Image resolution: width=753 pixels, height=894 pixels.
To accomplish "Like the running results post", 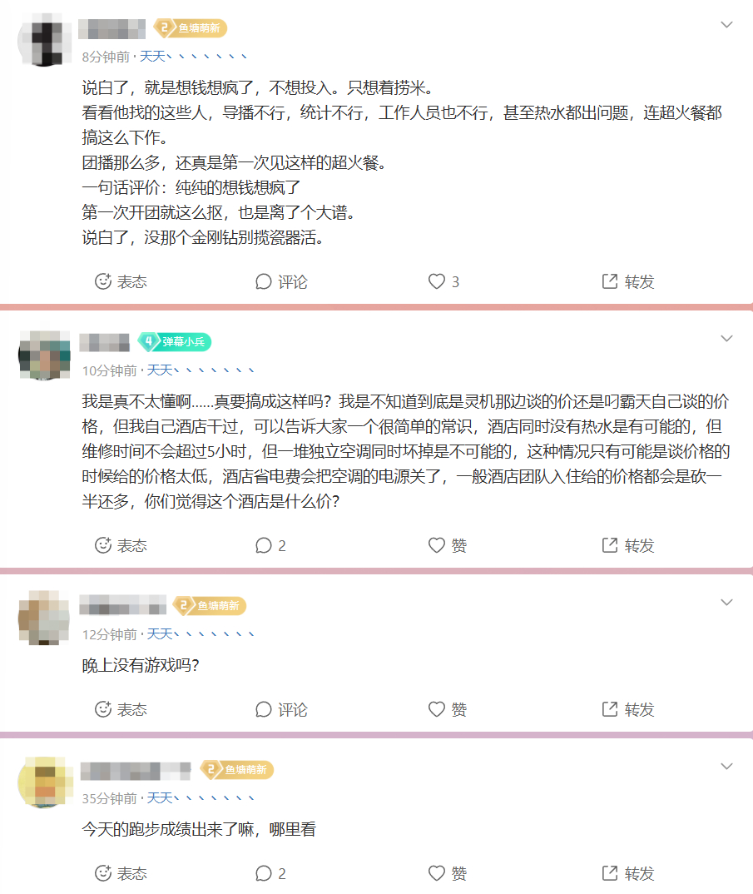I will [x=448, y=873].
